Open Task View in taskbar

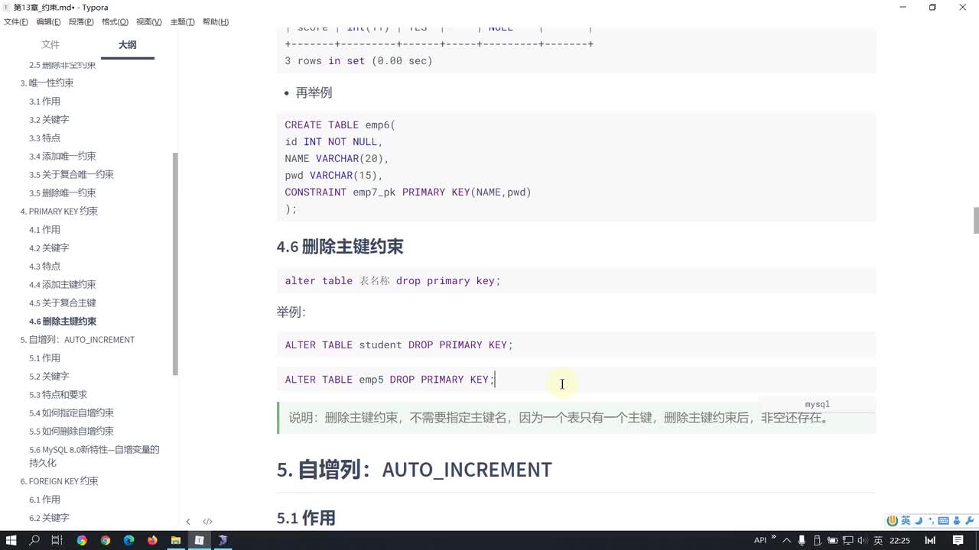pos(57,540)
